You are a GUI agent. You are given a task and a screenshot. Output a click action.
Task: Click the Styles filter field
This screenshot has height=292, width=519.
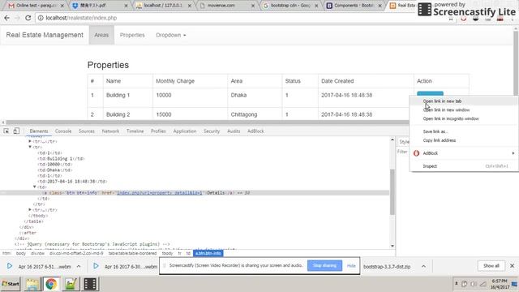tap(402, 152)
